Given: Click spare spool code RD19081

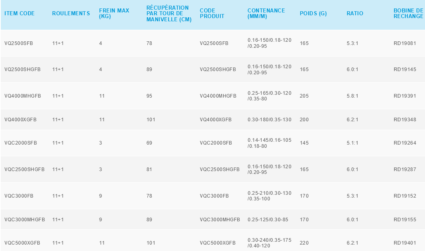Looking at the screenshot, I should [405, 43].
